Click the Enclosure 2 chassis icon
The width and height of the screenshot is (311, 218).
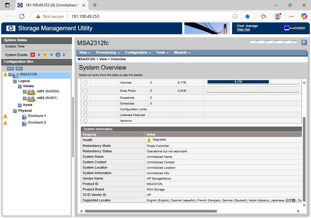point(24,124)
